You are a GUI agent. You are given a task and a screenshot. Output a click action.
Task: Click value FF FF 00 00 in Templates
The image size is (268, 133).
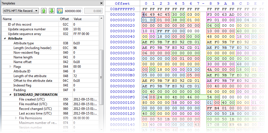point(81,34)
